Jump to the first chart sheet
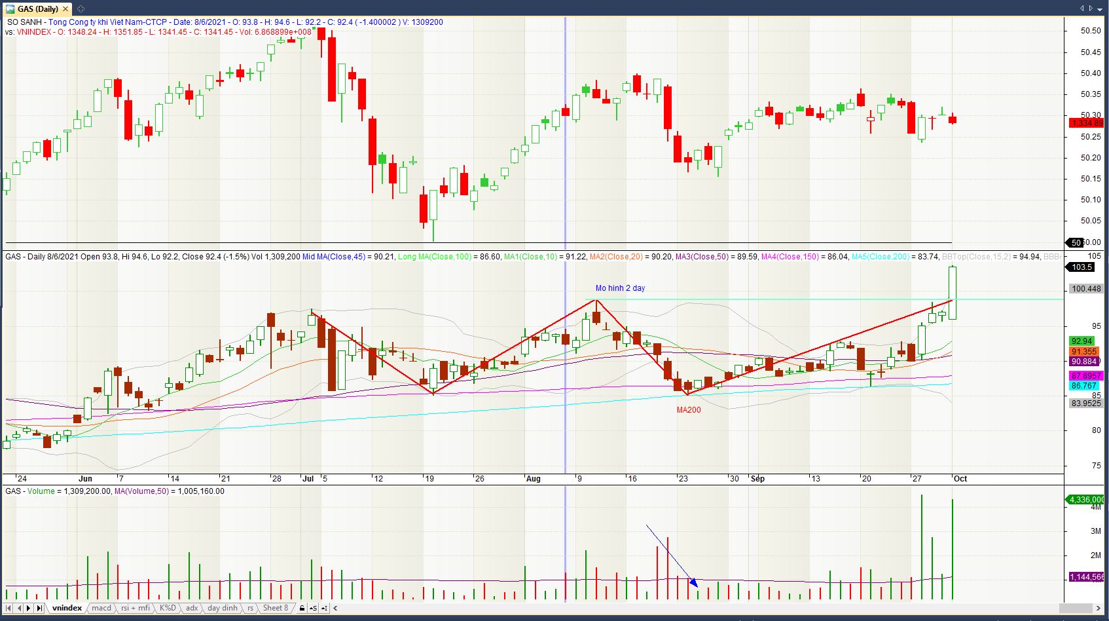 coord(8,608)
